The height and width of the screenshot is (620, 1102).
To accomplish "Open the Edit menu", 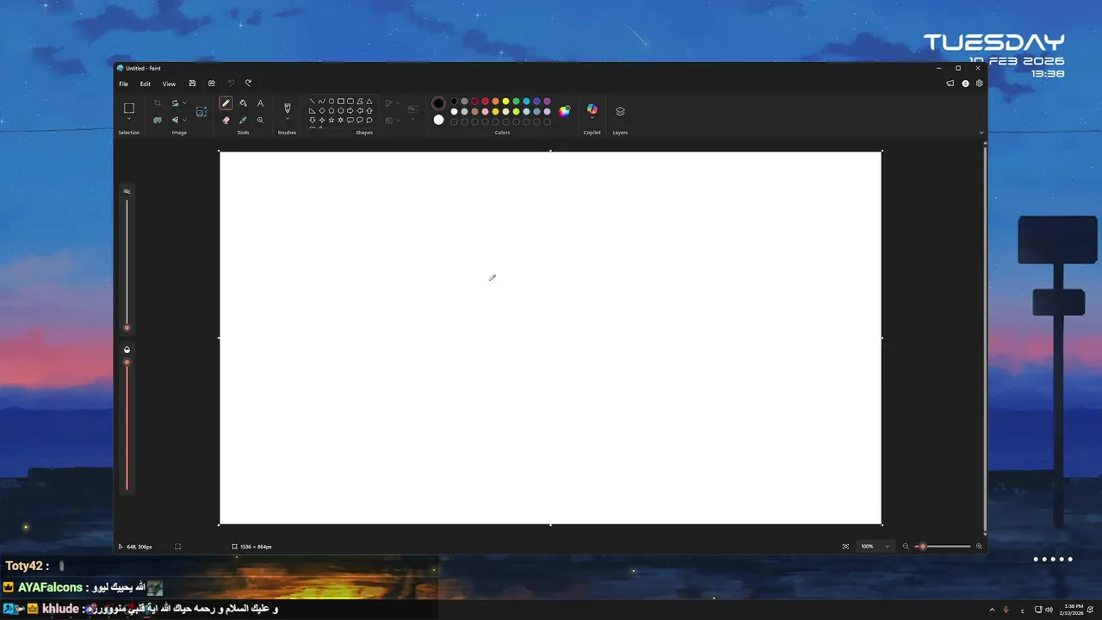I will pyautogui.click(x=145, y=84).
